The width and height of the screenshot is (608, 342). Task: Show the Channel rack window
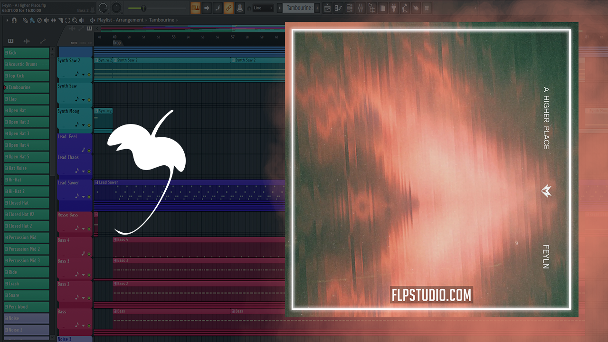click(350, 8)
